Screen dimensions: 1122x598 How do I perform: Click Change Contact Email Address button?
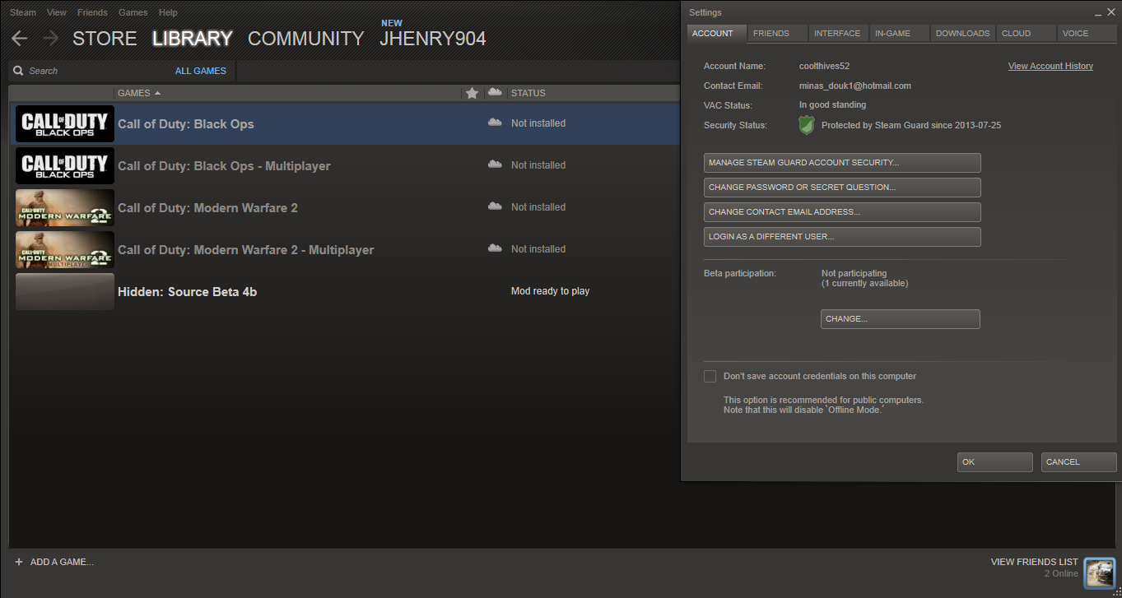(842, 212)
